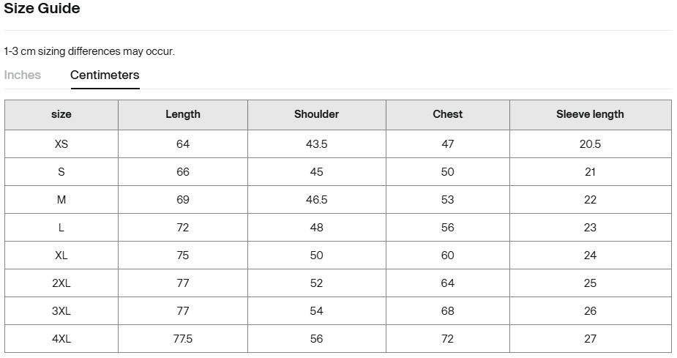Click the Shoulder column header
This screenshot has height=358, width=677.
[316, 114]
